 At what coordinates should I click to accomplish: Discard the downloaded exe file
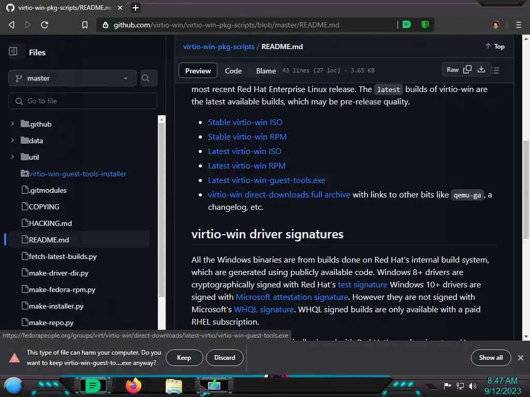(x=225, y=358)
